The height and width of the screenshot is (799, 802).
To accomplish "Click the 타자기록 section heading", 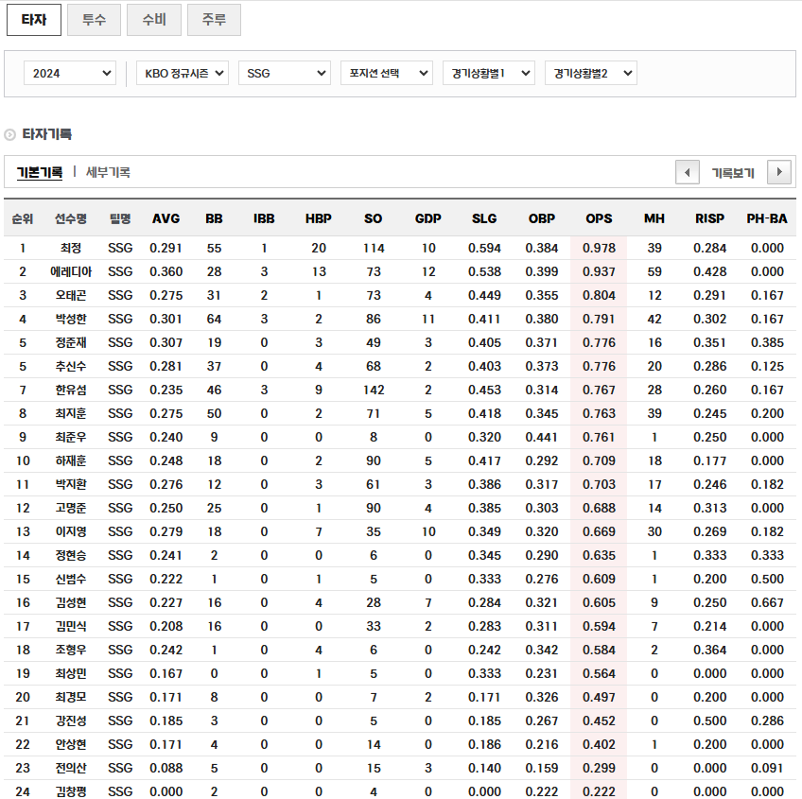I will tap(46, 134).
